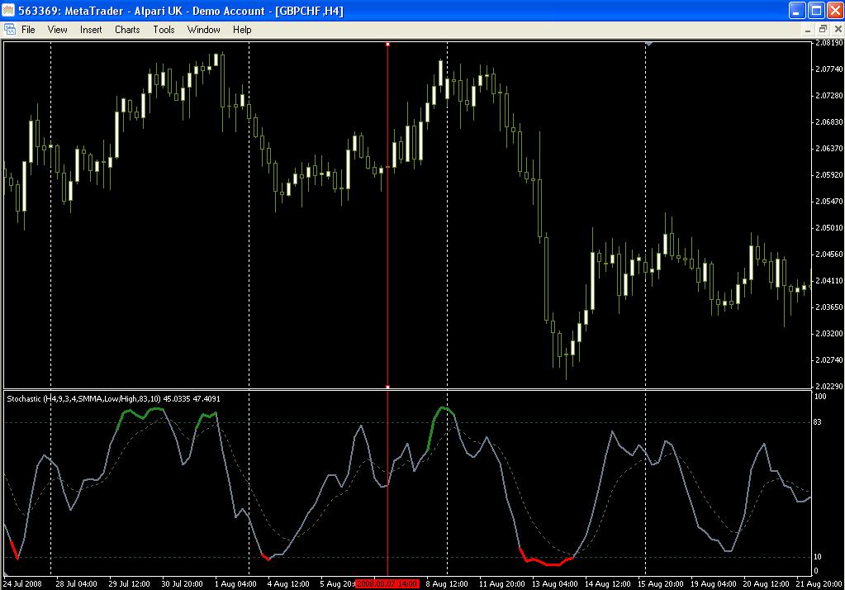Click the 83 level on stochastic scale
Screen dimensions: 845x590
coord(818,423)
